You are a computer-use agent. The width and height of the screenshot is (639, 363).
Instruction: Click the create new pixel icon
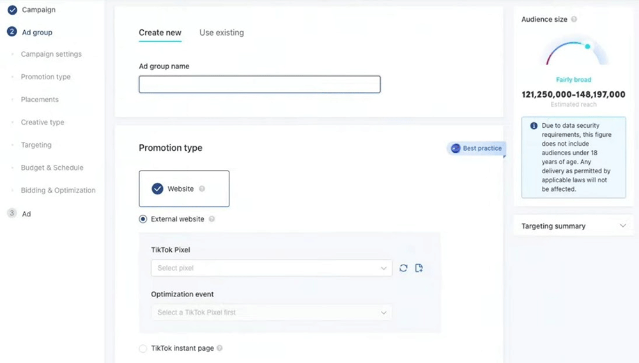(419, 268)
